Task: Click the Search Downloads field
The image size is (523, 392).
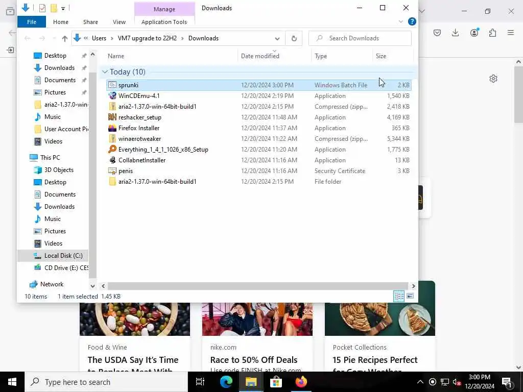Action: tap(360, 38)
